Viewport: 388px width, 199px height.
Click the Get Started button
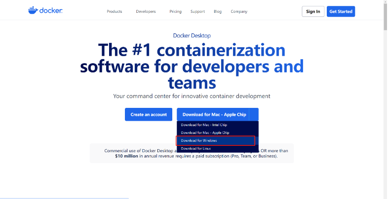[341, 11]
